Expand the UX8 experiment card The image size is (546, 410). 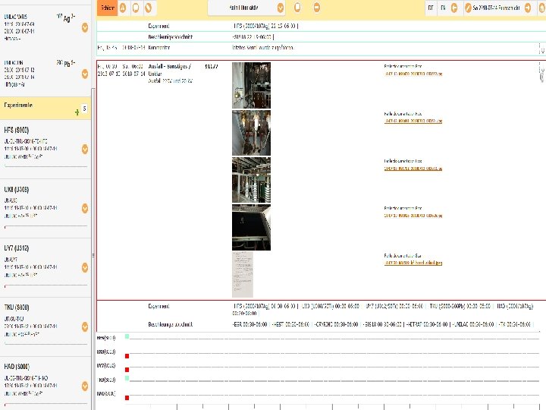point(85,209)
